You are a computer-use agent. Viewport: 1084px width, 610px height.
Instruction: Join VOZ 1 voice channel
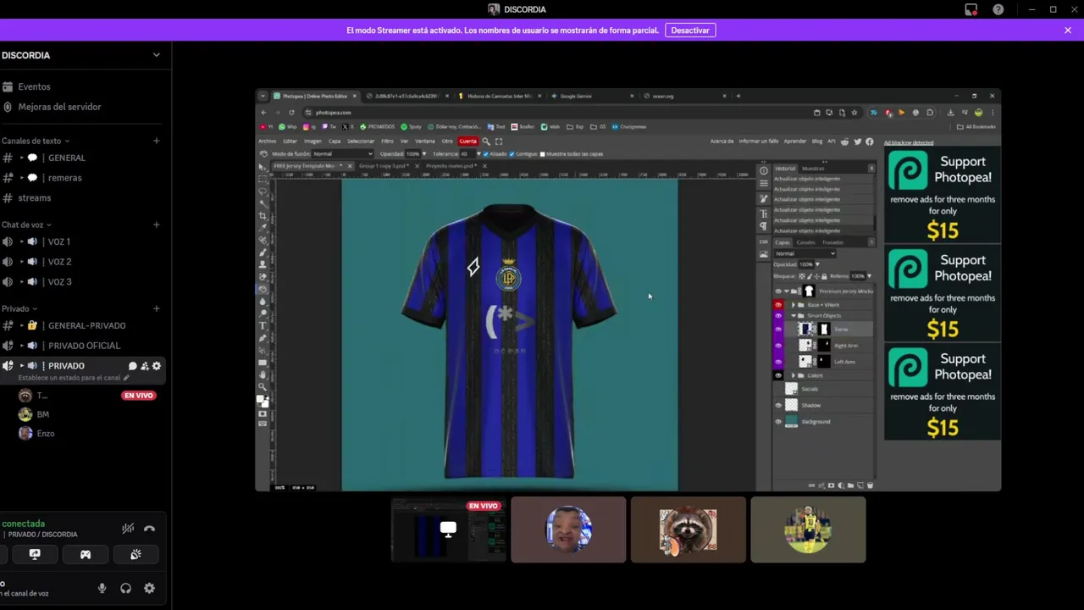(x=58, y=241)
